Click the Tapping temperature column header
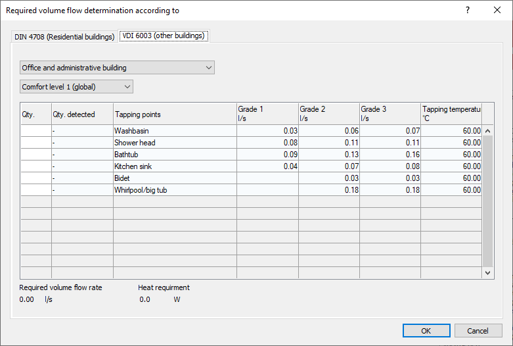513x346 pixels. pos(451,114)
